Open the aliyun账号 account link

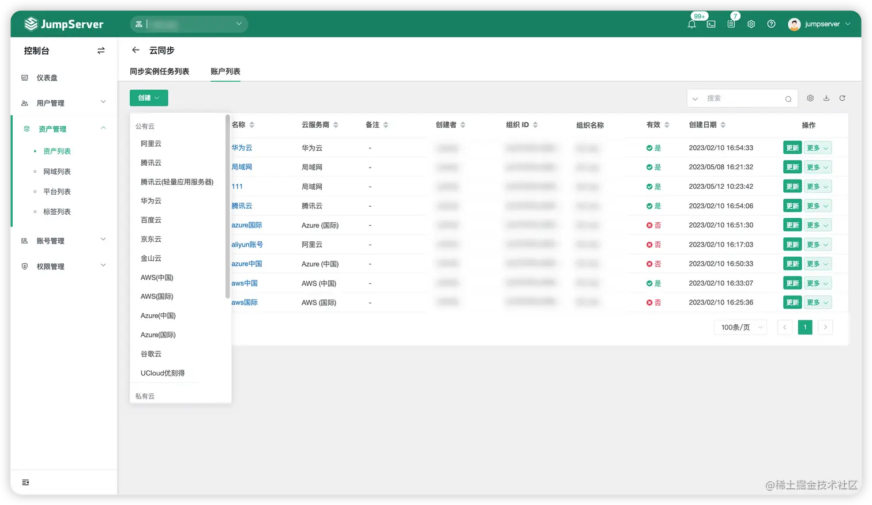[x=247, y=245]
